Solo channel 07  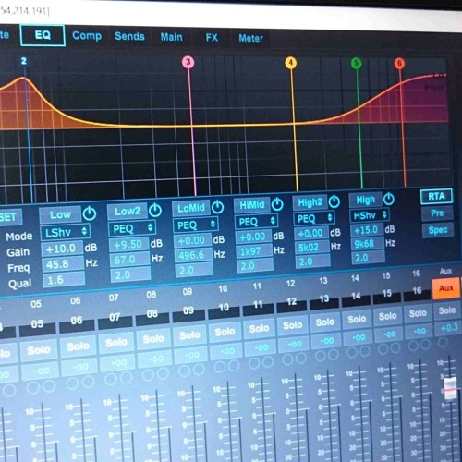click(116, 342)
